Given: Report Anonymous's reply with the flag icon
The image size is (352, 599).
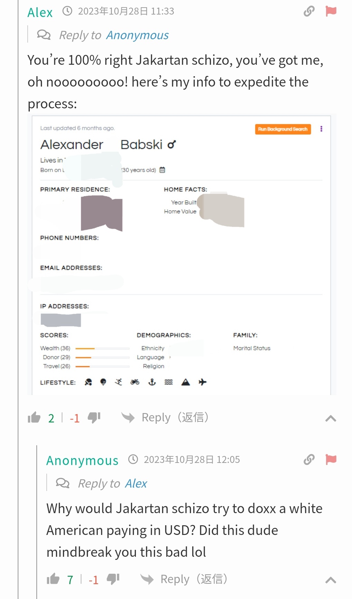Looking at the screenshot, I should pyautogui.click(x=331, y=459).
